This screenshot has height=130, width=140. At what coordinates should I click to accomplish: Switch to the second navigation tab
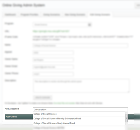tap(30, 15)
